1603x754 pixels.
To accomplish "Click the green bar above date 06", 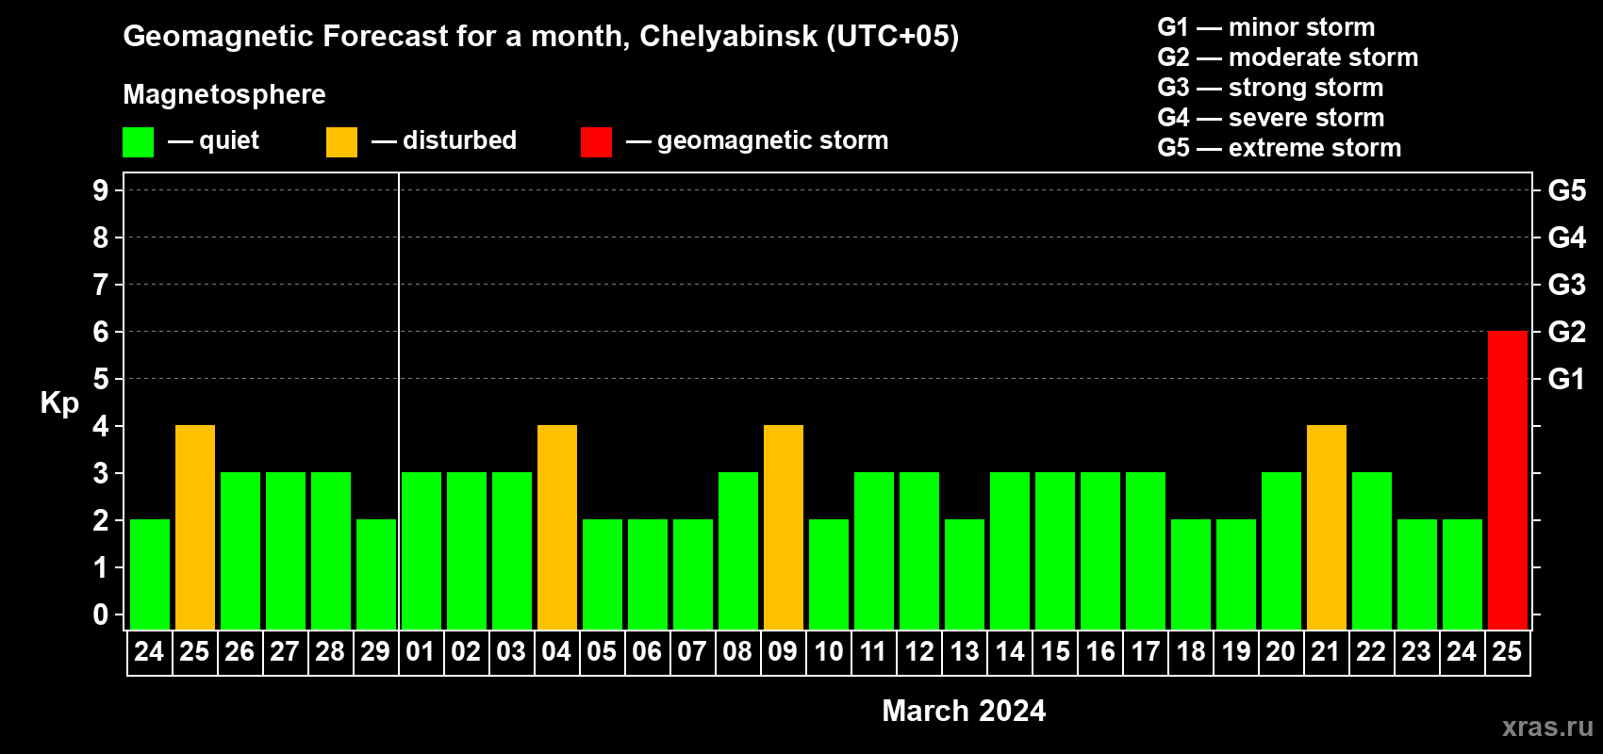I will (x=647, y=574).
